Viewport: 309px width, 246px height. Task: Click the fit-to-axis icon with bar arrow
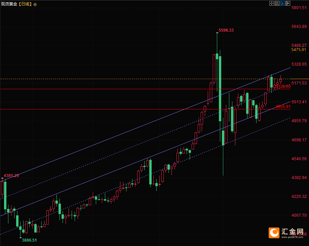click(277, 3)
